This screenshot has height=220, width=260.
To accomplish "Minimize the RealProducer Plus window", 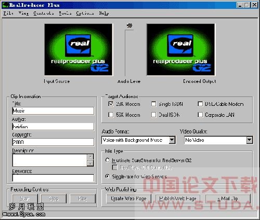I will coord(240,5).
